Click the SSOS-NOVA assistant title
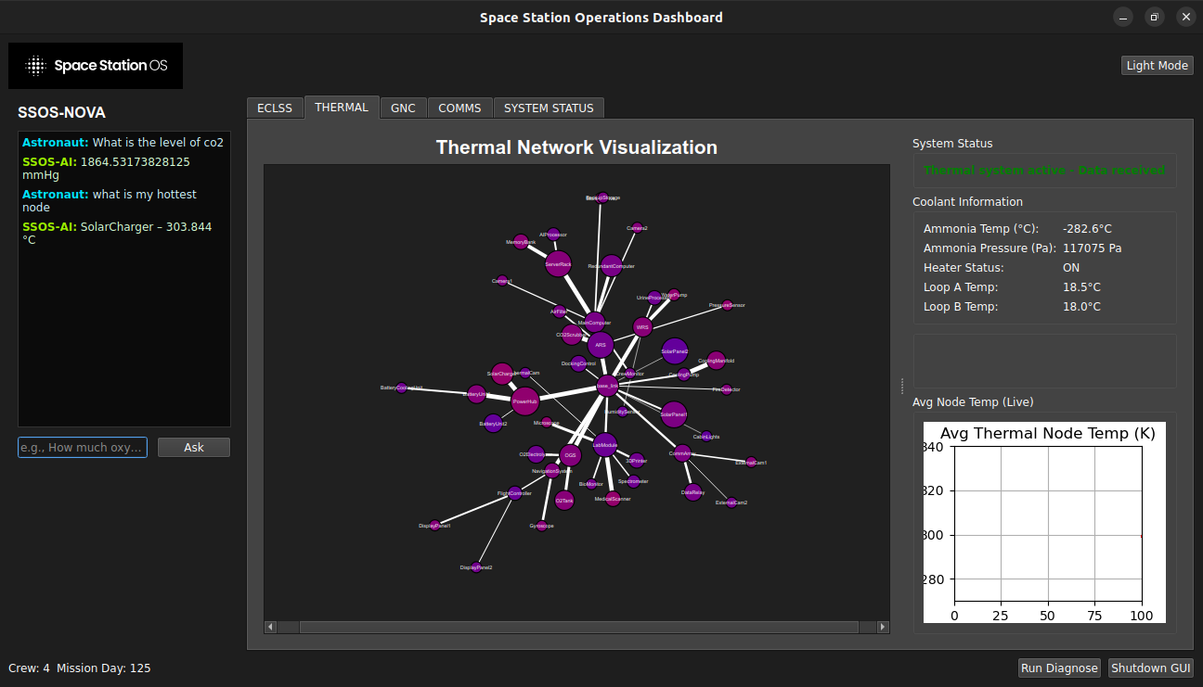Image resolution: width=1203 pixels, height=687 pixels. pos(61,113)
